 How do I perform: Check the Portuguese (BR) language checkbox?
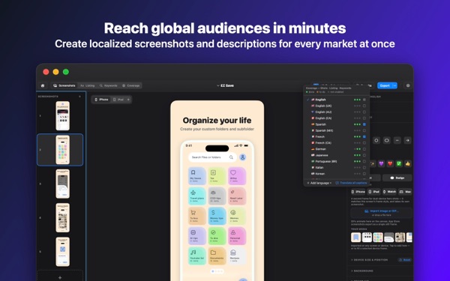[364, 161]
